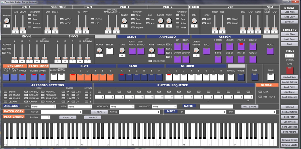Viewport: 301px width, 149px height.
Task: Enable LFO-1 Random waveform
Action: [29, 27]
